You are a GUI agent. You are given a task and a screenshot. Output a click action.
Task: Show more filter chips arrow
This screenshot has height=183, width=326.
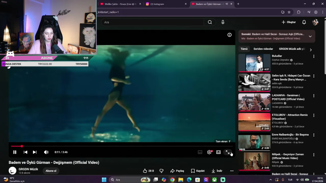pyautogui.click(x=311, y=50)
